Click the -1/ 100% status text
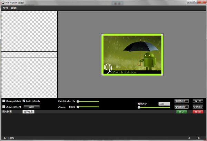Screen dimensions: 207x141 tap(8, 138)
